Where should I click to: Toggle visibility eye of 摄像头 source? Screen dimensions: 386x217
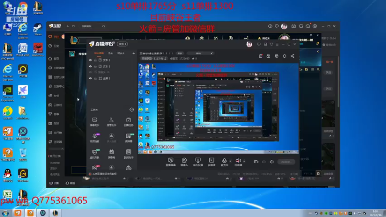(x=90, y=72)
